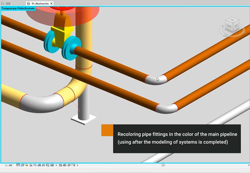
Task: Click the Show Crop Region icon
Action: [43, 165]
